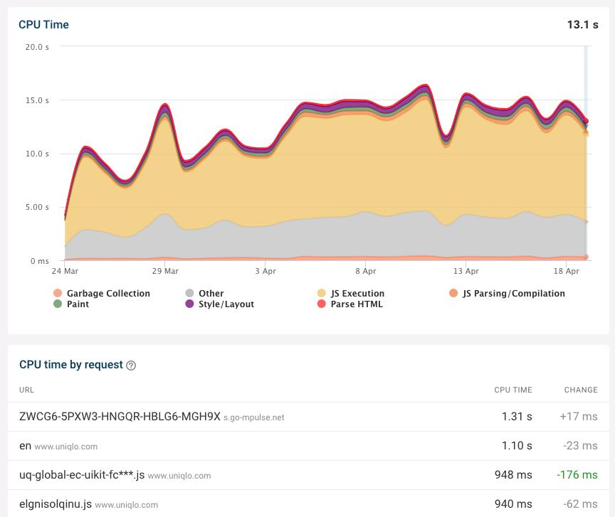Click the 8 Apr axis label

coord(366,271)
